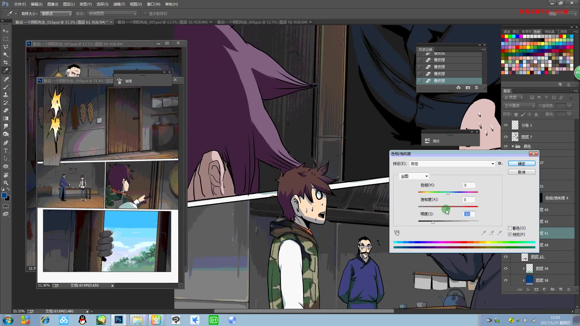Open the 样本 所有图层 dropdown
Image resolution: width=580 pixels, height=326 pixels.
[x=112, y=14]
